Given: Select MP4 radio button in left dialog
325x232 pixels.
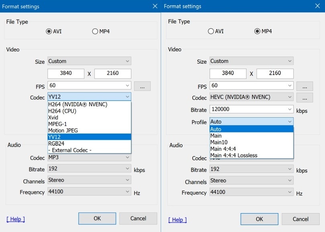Looking at the screenshot, I should (x=95, y=31).
